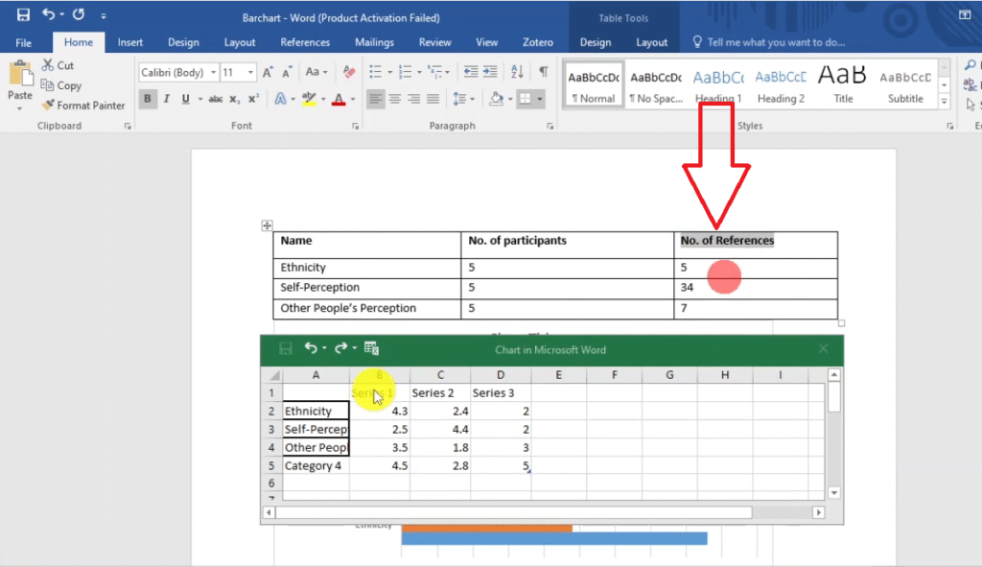This screenshot has width=982, height=567.
Task: Switch to the Insert ribbon tab
Action: 130,42
